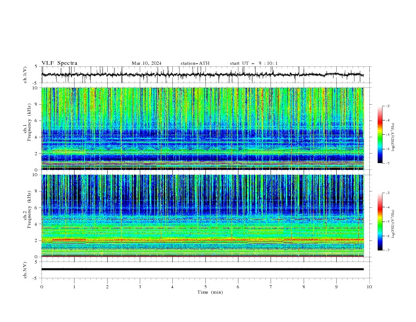The width and height of the screenshot is (416, 322).
Task: Click the lower log(PSD)(V²/Hz) colorbar label
Action: coord(393,224)
